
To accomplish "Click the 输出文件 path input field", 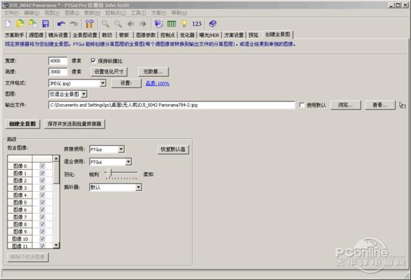I will 172,105.
